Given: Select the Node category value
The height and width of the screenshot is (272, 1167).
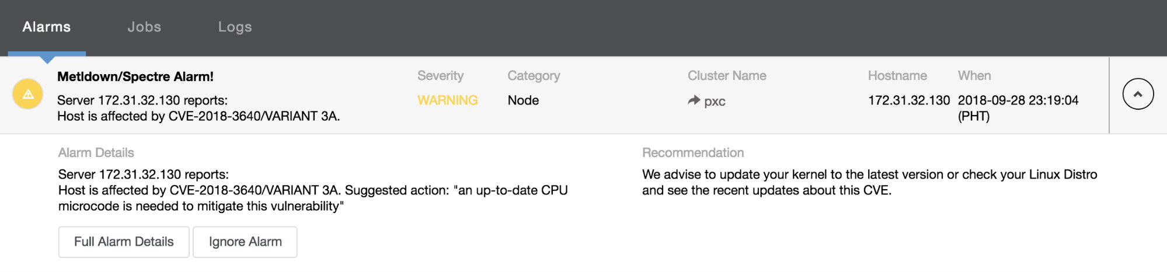Looking at the screenshot, I should (523, 100).
